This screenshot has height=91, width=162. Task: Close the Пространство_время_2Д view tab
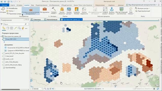click(x=81, y=19)
